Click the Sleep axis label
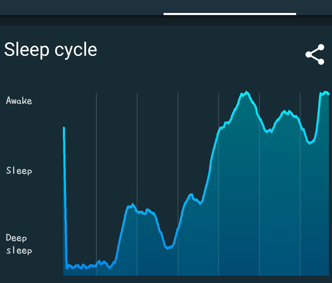The height and width of the screenshot is (283, 332). click(x=19, y=171)
